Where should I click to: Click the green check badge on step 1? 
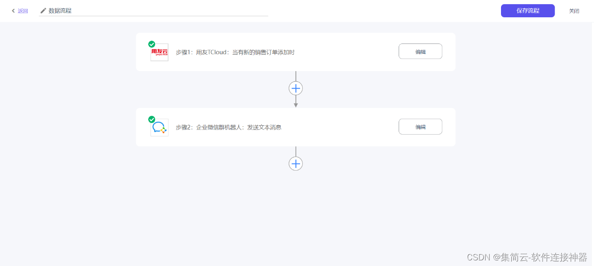pyautogui.click(x=151, y=44)
